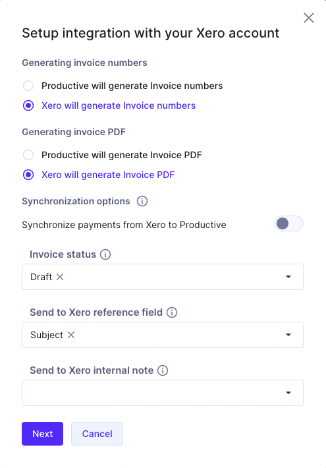Open Synchronization options info icon
Screen dimensions: 326x468
(x=142, y=201)
